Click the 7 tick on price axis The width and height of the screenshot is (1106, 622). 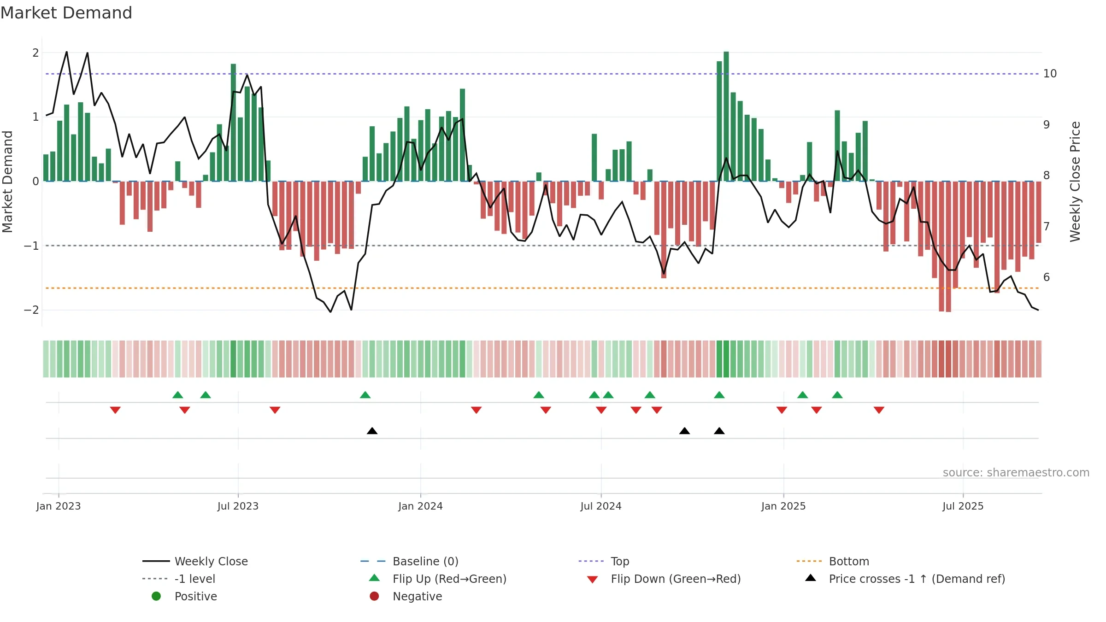pos(1047,227)
